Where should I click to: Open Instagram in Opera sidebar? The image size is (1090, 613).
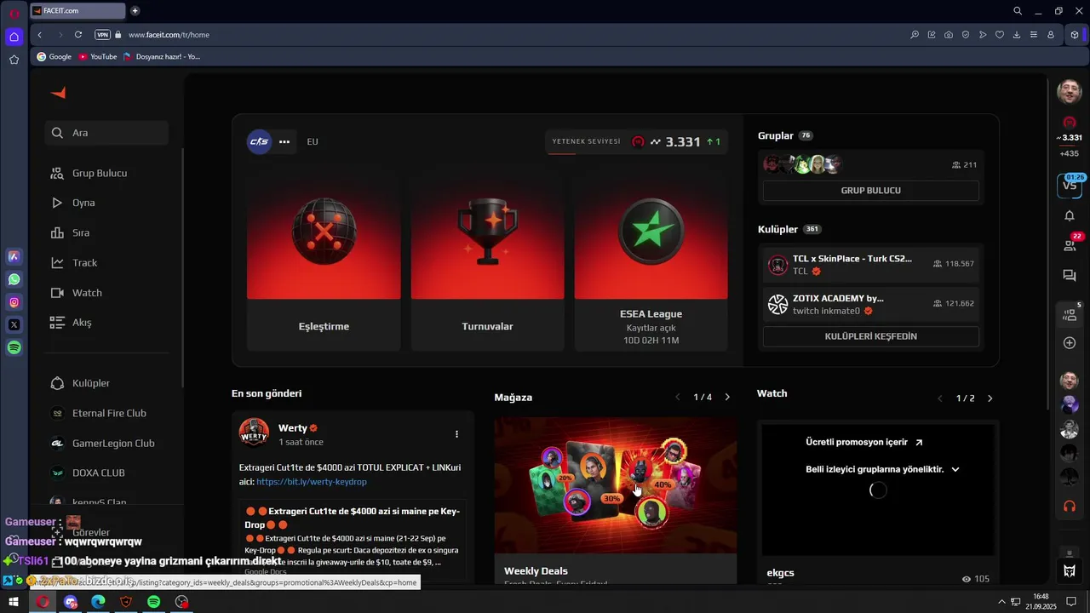click(14, 302)
